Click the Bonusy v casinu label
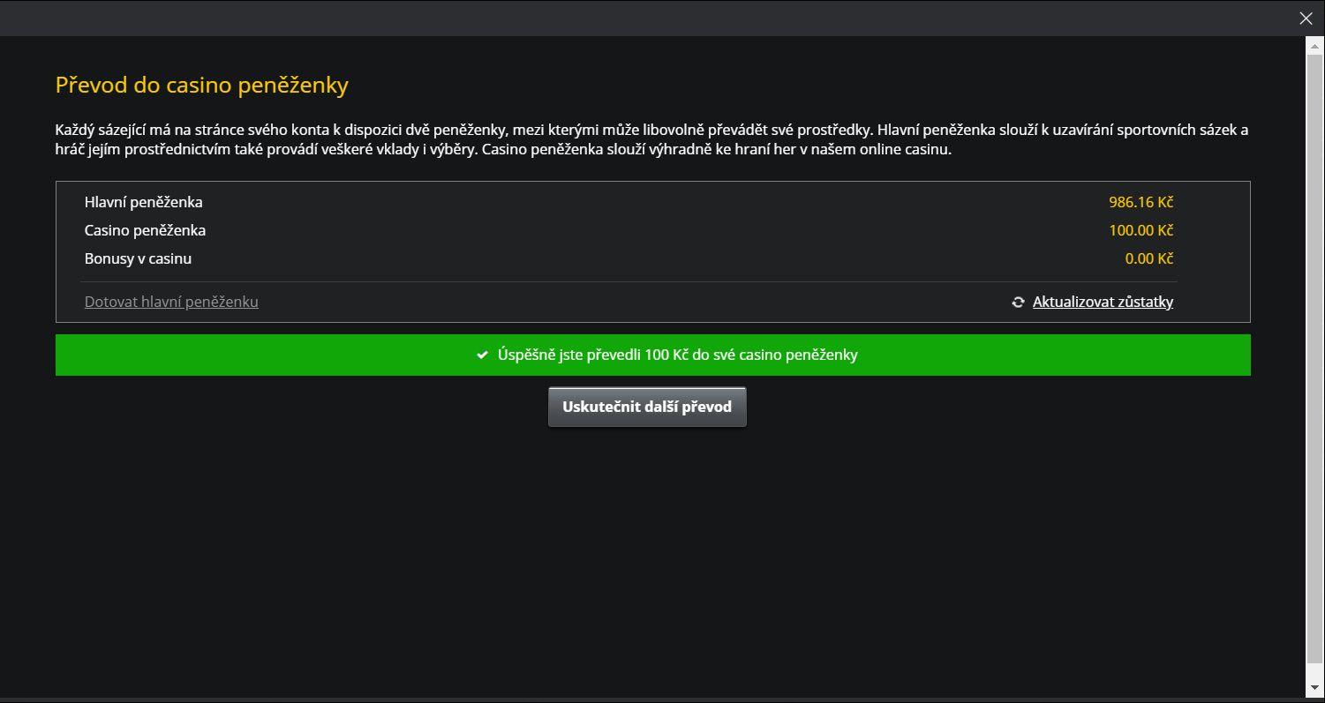Viewport: 1325px width, 703px height. (138, 258)
